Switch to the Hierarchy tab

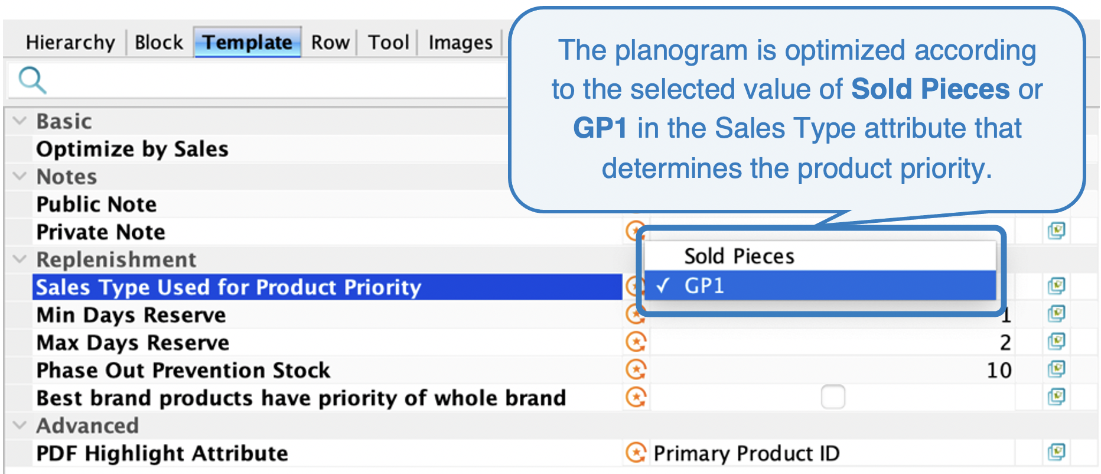click(x=70, y=43)
